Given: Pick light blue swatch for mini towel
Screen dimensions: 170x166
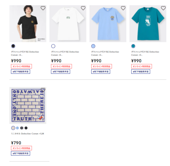Looking at the screenshot, I should click(17, 128).
